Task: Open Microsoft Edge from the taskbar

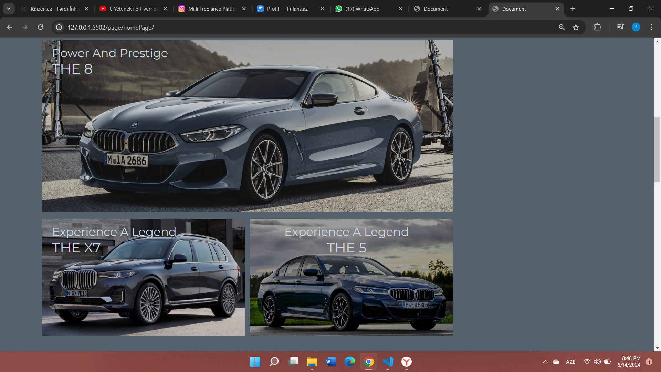Action: [350, 362]
